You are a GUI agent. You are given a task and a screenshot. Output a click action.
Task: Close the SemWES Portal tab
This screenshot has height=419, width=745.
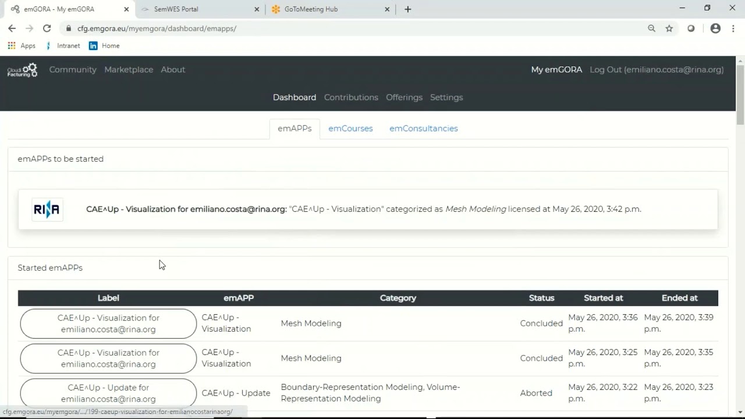click(257, 9)
